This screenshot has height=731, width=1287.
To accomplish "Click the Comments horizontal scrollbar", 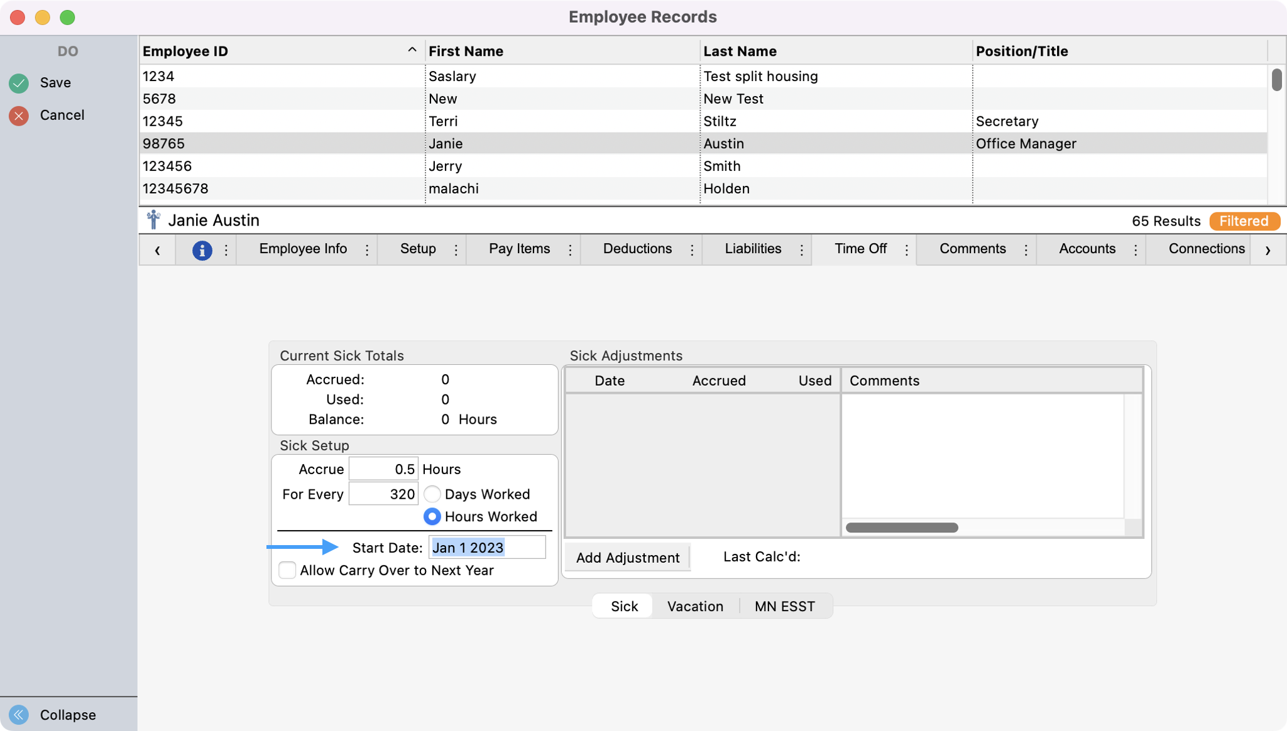I will point(902,528).
